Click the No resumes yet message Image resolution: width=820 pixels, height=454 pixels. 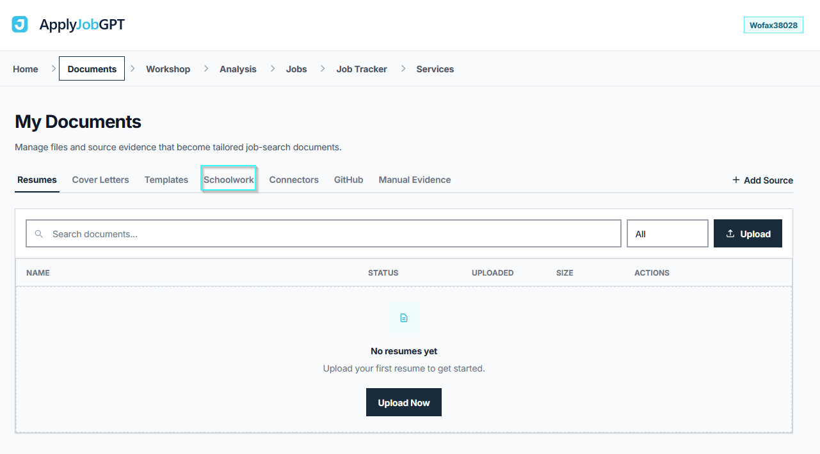click(404, 351)
